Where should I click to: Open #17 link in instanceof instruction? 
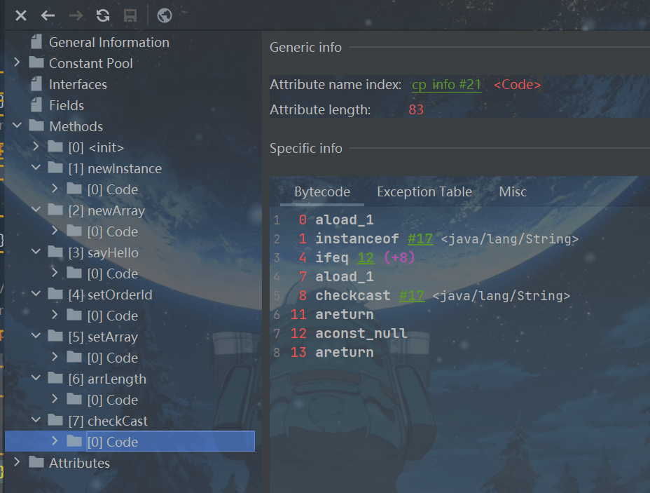(x=420, y=239)
